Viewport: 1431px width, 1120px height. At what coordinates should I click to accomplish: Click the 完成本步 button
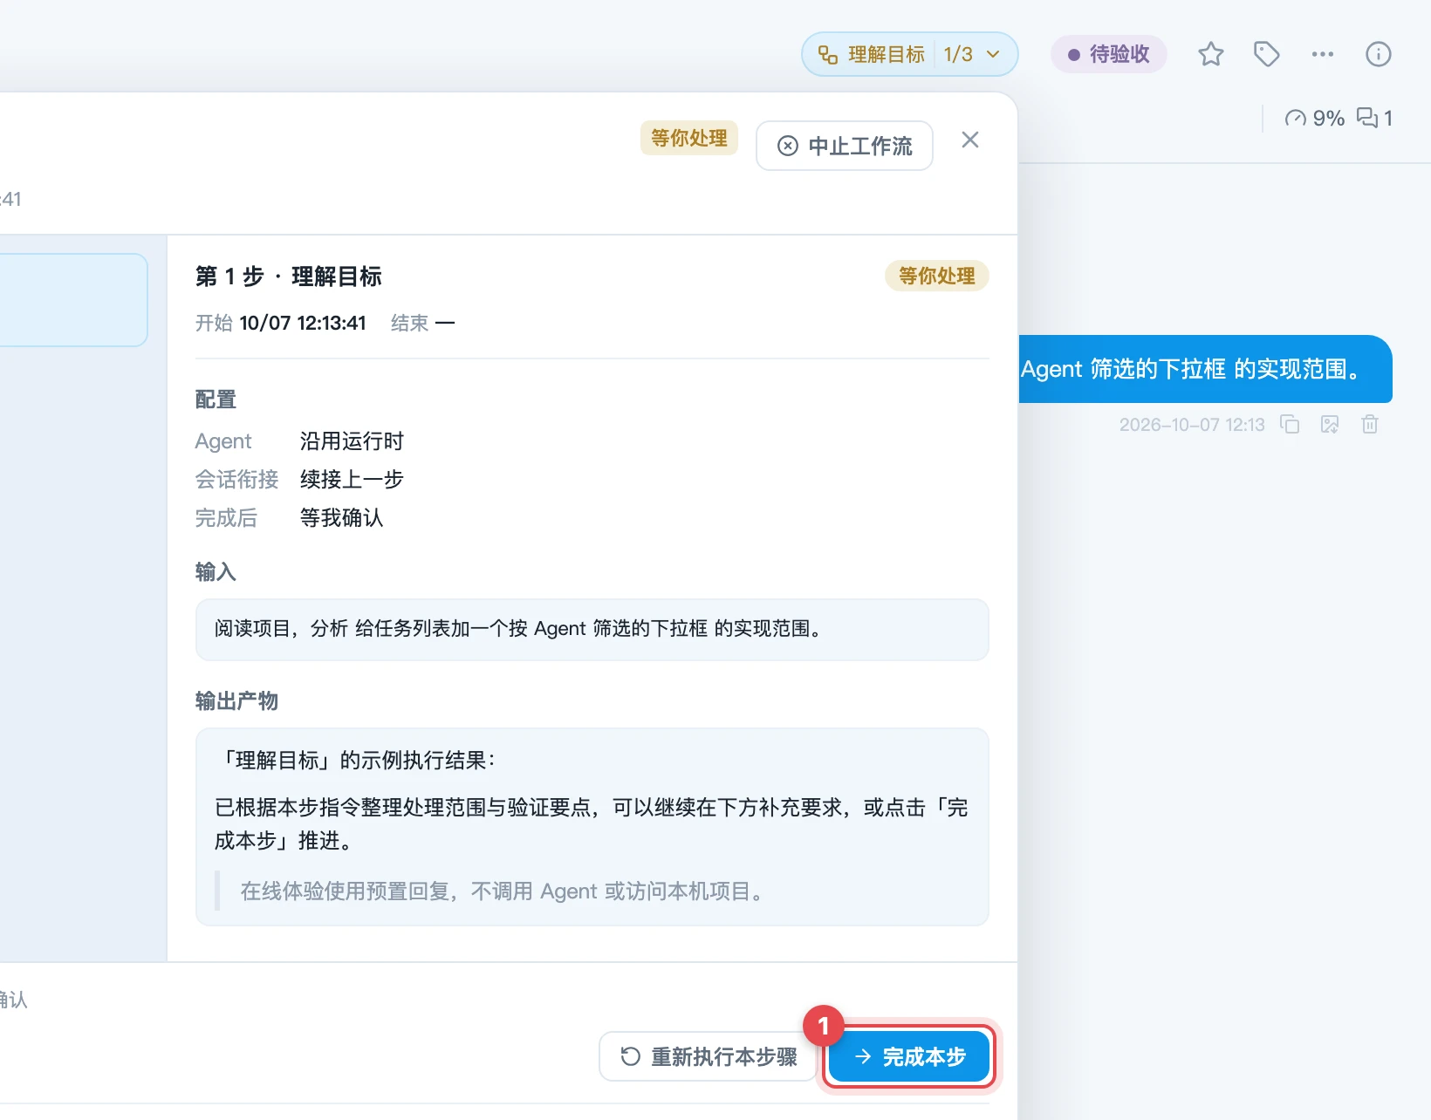point(908,1056)
